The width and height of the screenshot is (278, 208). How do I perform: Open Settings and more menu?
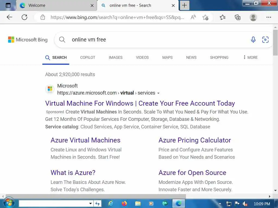268,17
